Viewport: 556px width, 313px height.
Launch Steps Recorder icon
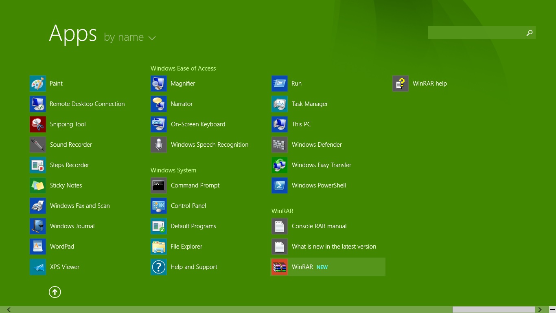(x=38, y=165)
